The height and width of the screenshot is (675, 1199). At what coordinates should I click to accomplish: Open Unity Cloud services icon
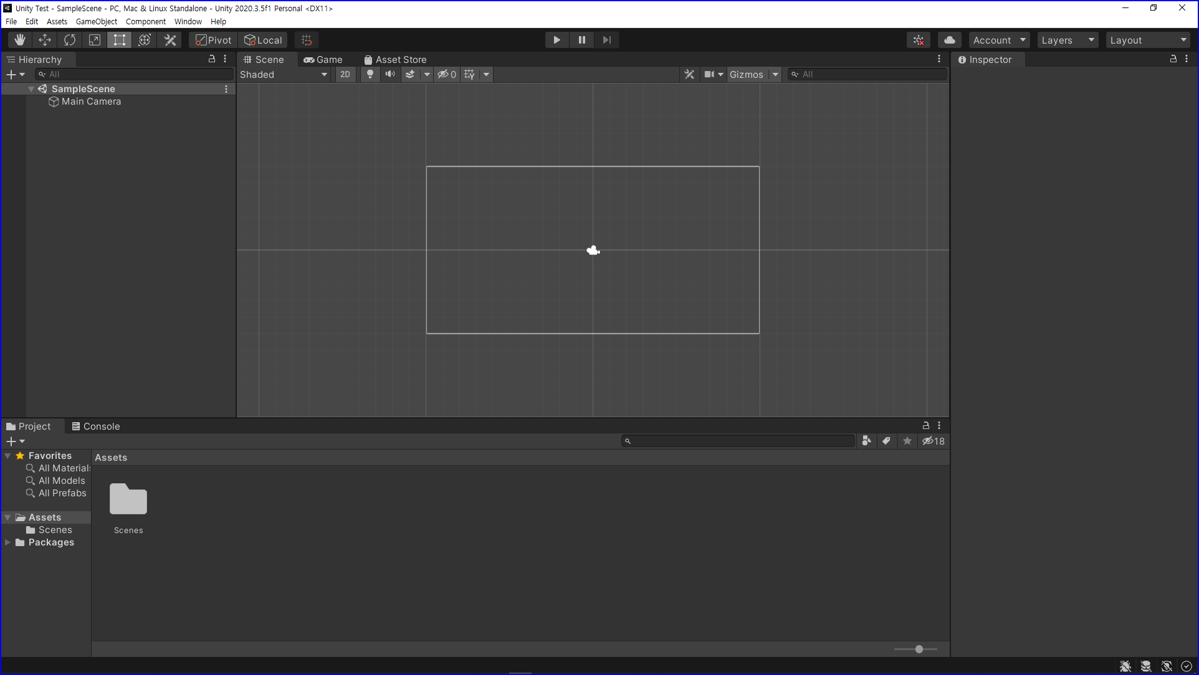[x=950, y=40]
